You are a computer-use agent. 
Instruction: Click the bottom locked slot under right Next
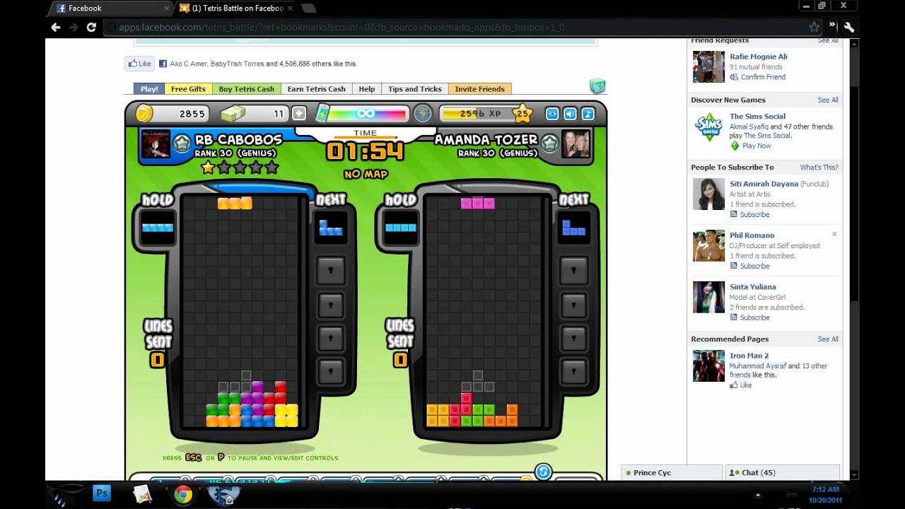tap(573, 370)
